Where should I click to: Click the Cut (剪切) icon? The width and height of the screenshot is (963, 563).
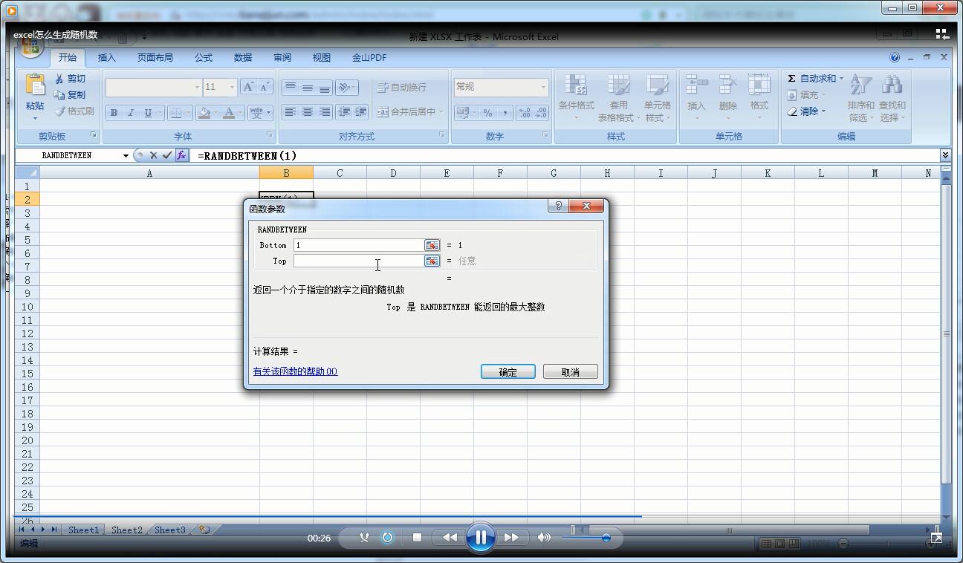click(59, 79)
